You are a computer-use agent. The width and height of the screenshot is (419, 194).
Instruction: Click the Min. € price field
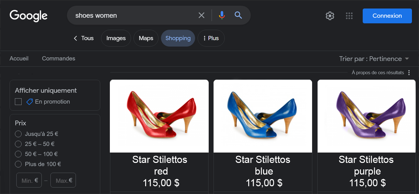pyautogui.click(x=29, y=180)
